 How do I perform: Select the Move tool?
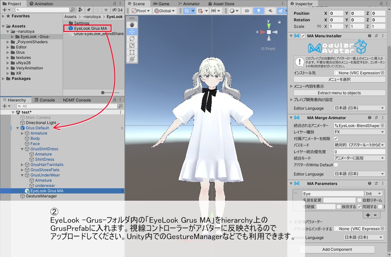[132, 32]
